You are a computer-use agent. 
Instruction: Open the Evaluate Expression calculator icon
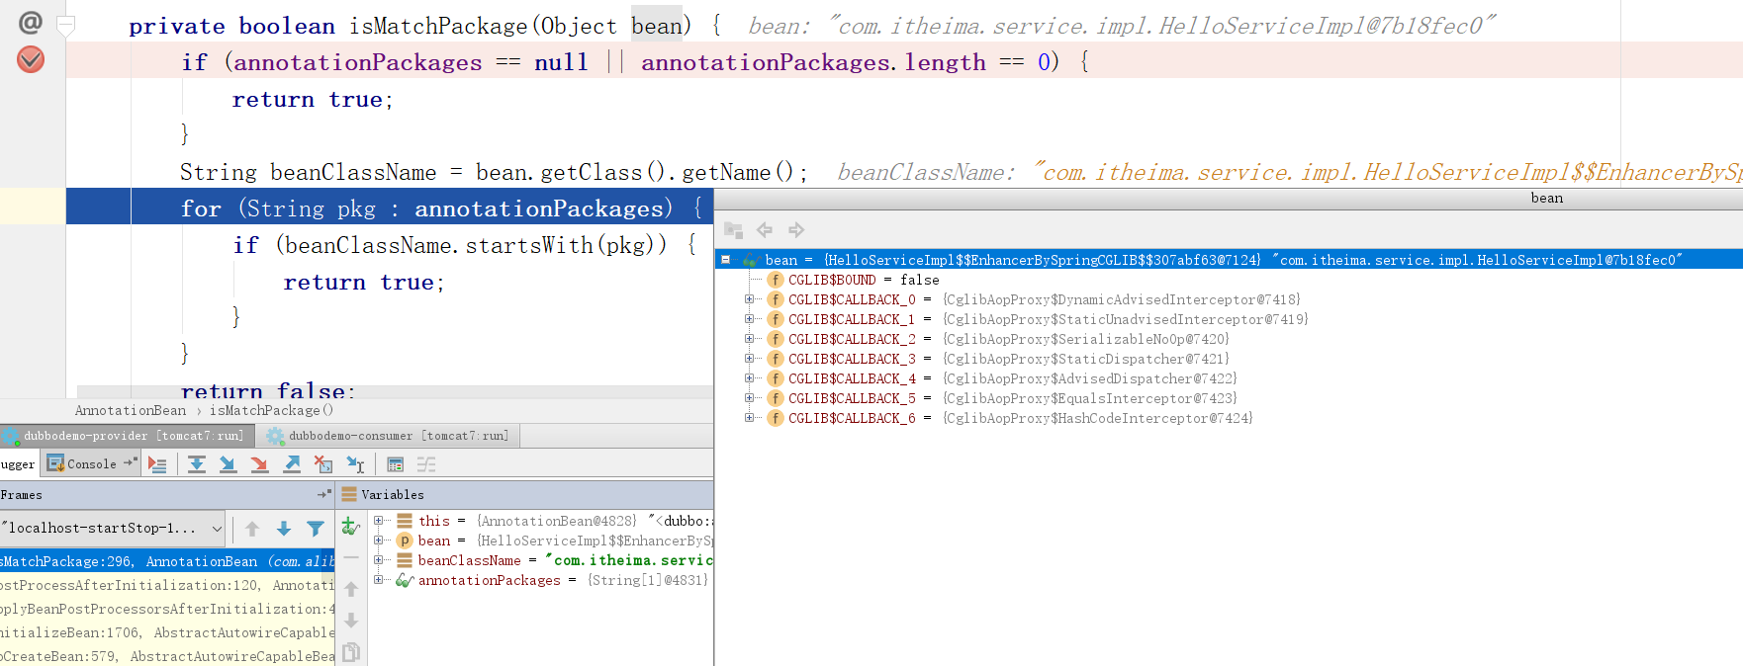(396, 464)
